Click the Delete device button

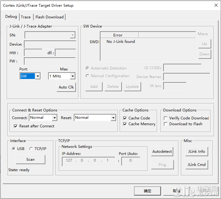pos(113,87)
